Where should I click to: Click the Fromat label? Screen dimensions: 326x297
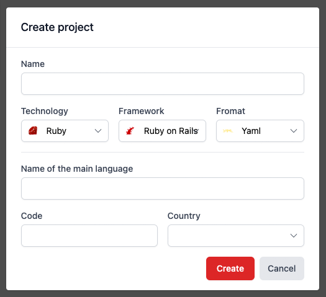point(230,111)
